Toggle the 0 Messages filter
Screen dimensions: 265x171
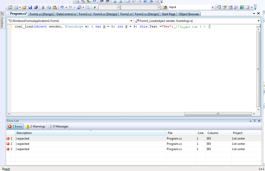click(x=58, y=126)
